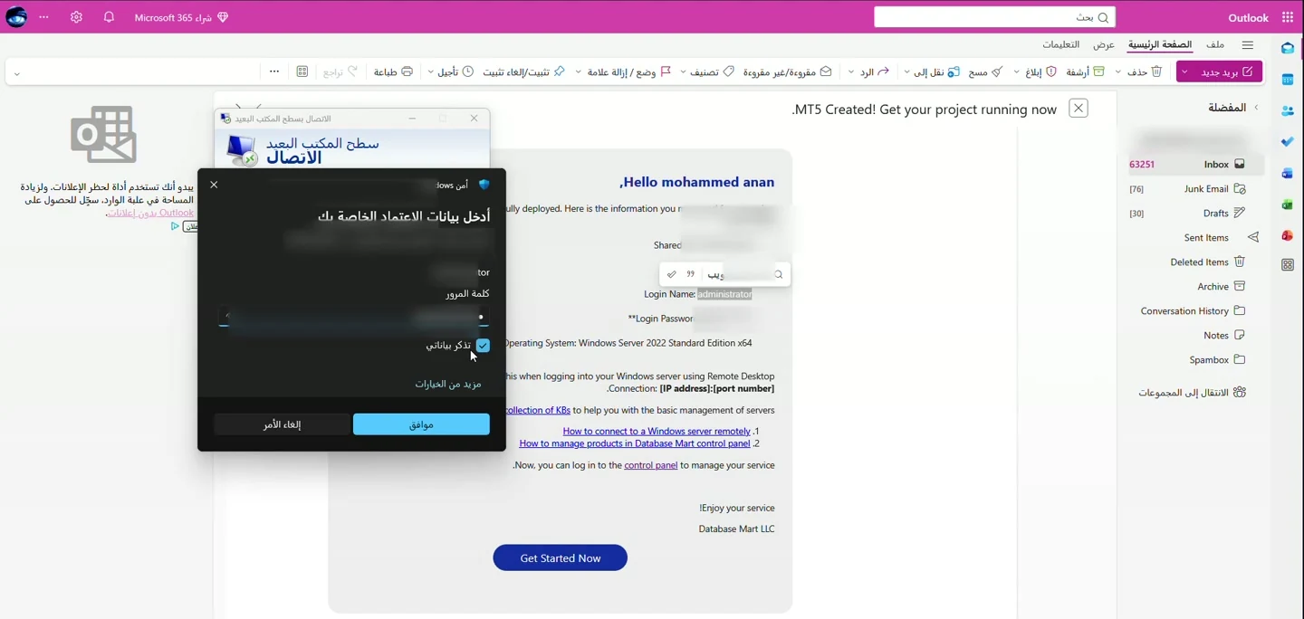The height and width of the screenshot is (619, 1304).
Task: Expand the بريد جديد dropdown arrow
Action: coord(1184,71)
